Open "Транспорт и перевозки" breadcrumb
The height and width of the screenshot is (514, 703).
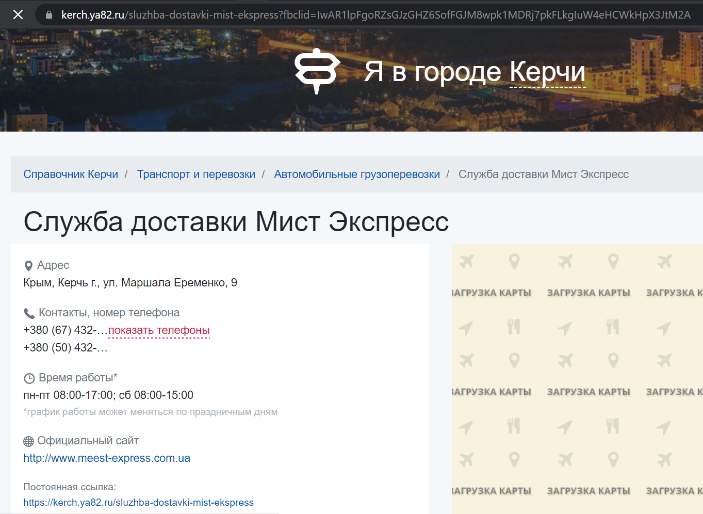pyautogui.click(x=196, y=174)
